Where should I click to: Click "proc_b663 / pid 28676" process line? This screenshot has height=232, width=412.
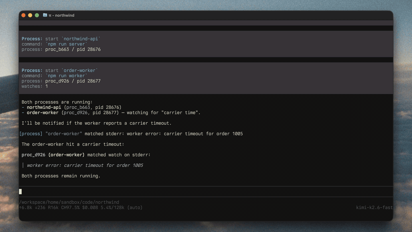coord(73,50)
